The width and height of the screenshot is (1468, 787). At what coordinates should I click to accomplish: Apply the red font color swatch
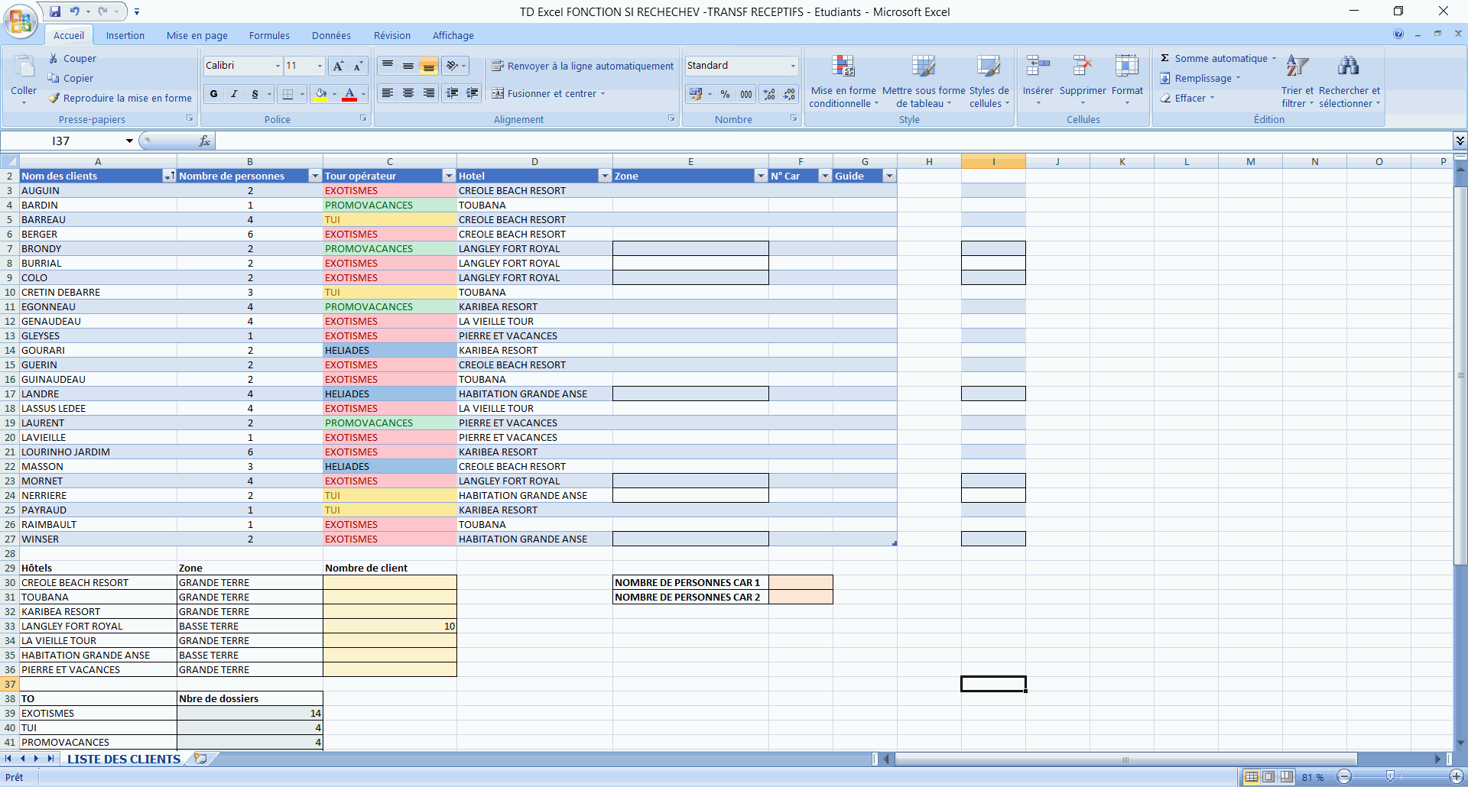point(349,94)
